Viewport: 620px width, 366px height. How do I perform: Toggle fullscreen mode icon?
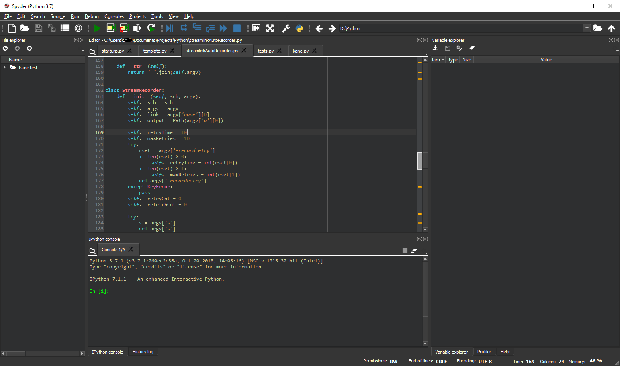pyautogui.click(x=270, y=28)
